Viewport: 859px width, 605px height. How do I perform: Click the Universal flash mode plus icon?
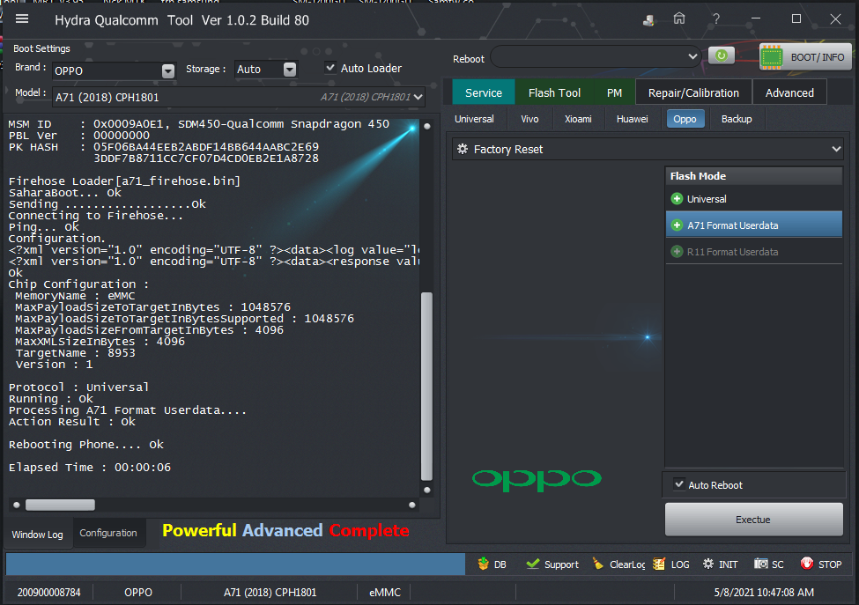coord(678,199)
